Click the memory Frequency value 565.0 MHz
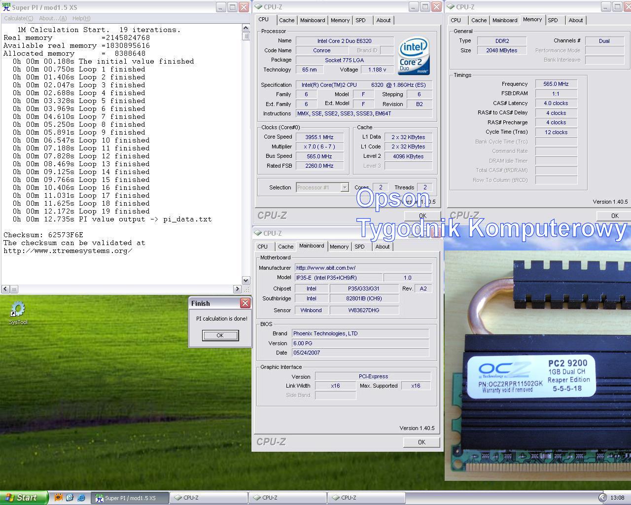This screenshot has width=631, height=505. (556, 84)
